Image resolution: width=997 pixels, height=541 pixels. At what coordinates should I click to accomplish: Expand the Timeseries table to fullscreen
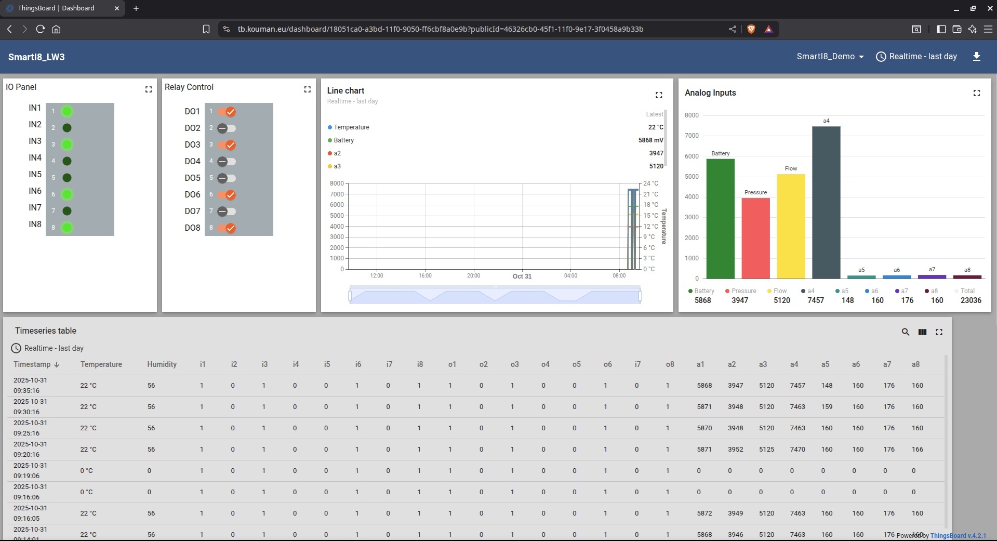coord(939,332)
